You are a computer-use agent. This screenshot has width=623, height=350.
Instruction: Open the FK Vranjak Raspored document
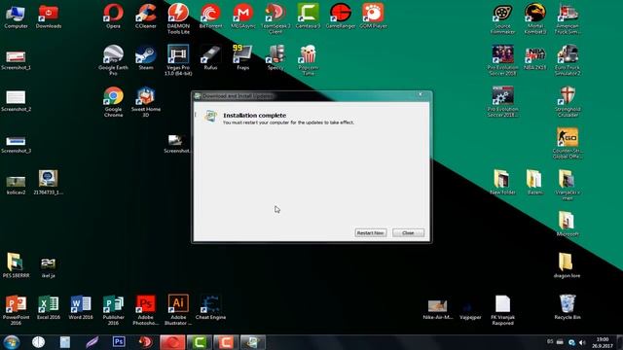[502, 310]
